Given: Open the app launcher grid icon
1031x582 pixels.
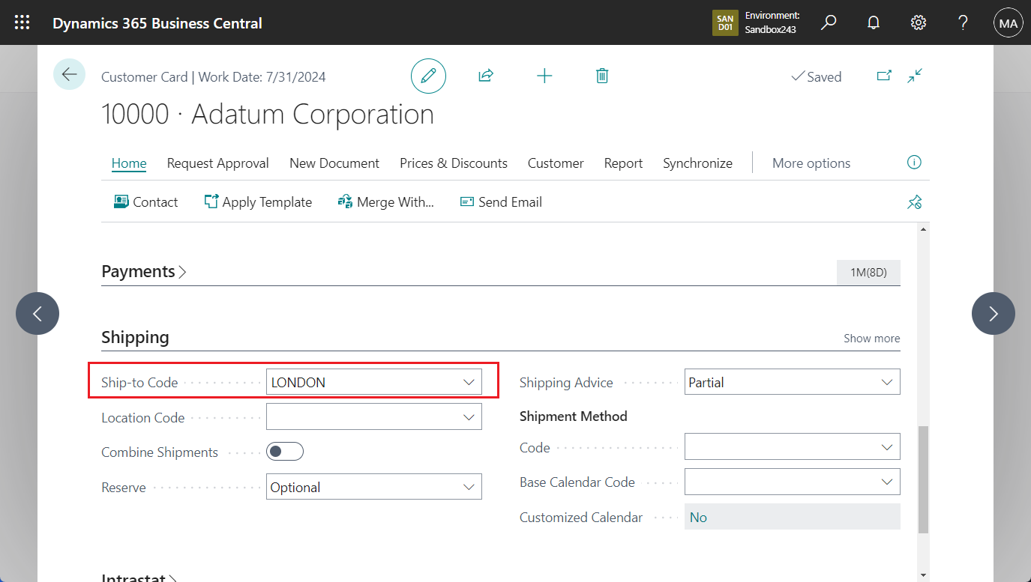Looking at the screenshot, I should pos(21,22).
